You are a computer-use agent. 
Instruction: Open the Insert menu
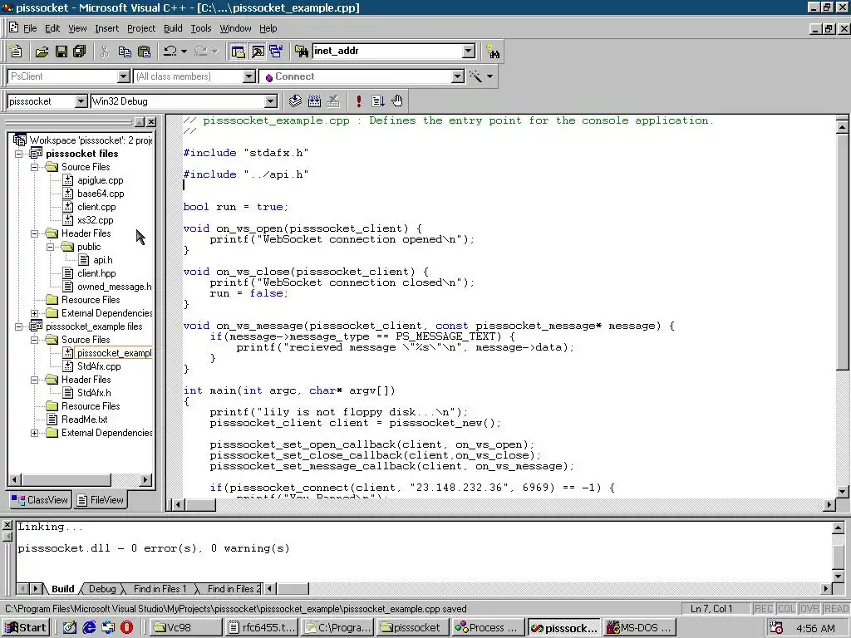click(106, 28)
